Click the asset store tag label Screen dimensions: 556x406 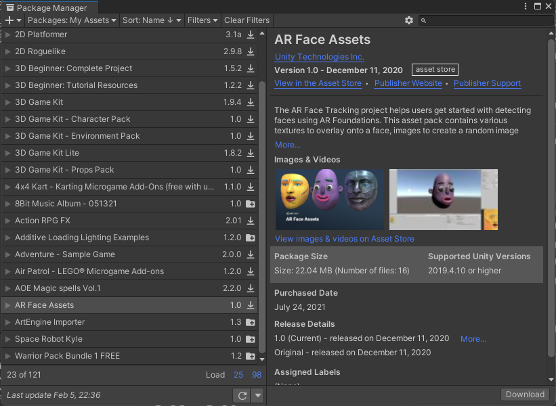pos(435,70)
